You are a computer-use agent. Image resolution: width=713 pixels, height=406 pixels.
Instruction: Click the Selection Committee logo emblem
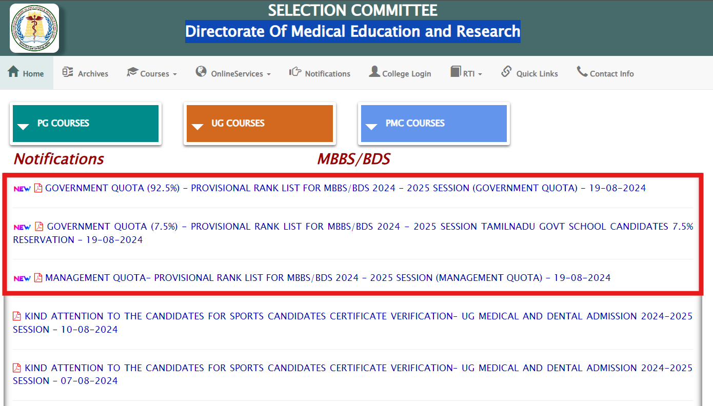coord(34,28)
